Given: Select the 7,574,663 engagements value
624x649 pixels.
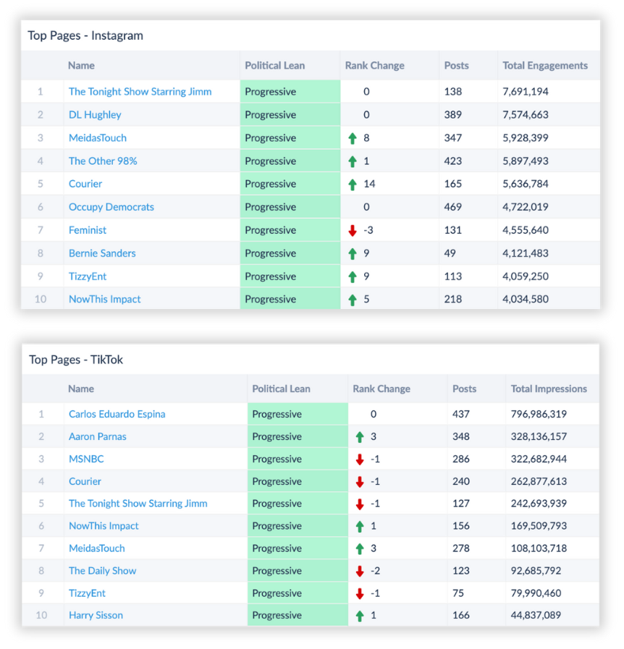Looking at the screenshot, I should 526,114.
